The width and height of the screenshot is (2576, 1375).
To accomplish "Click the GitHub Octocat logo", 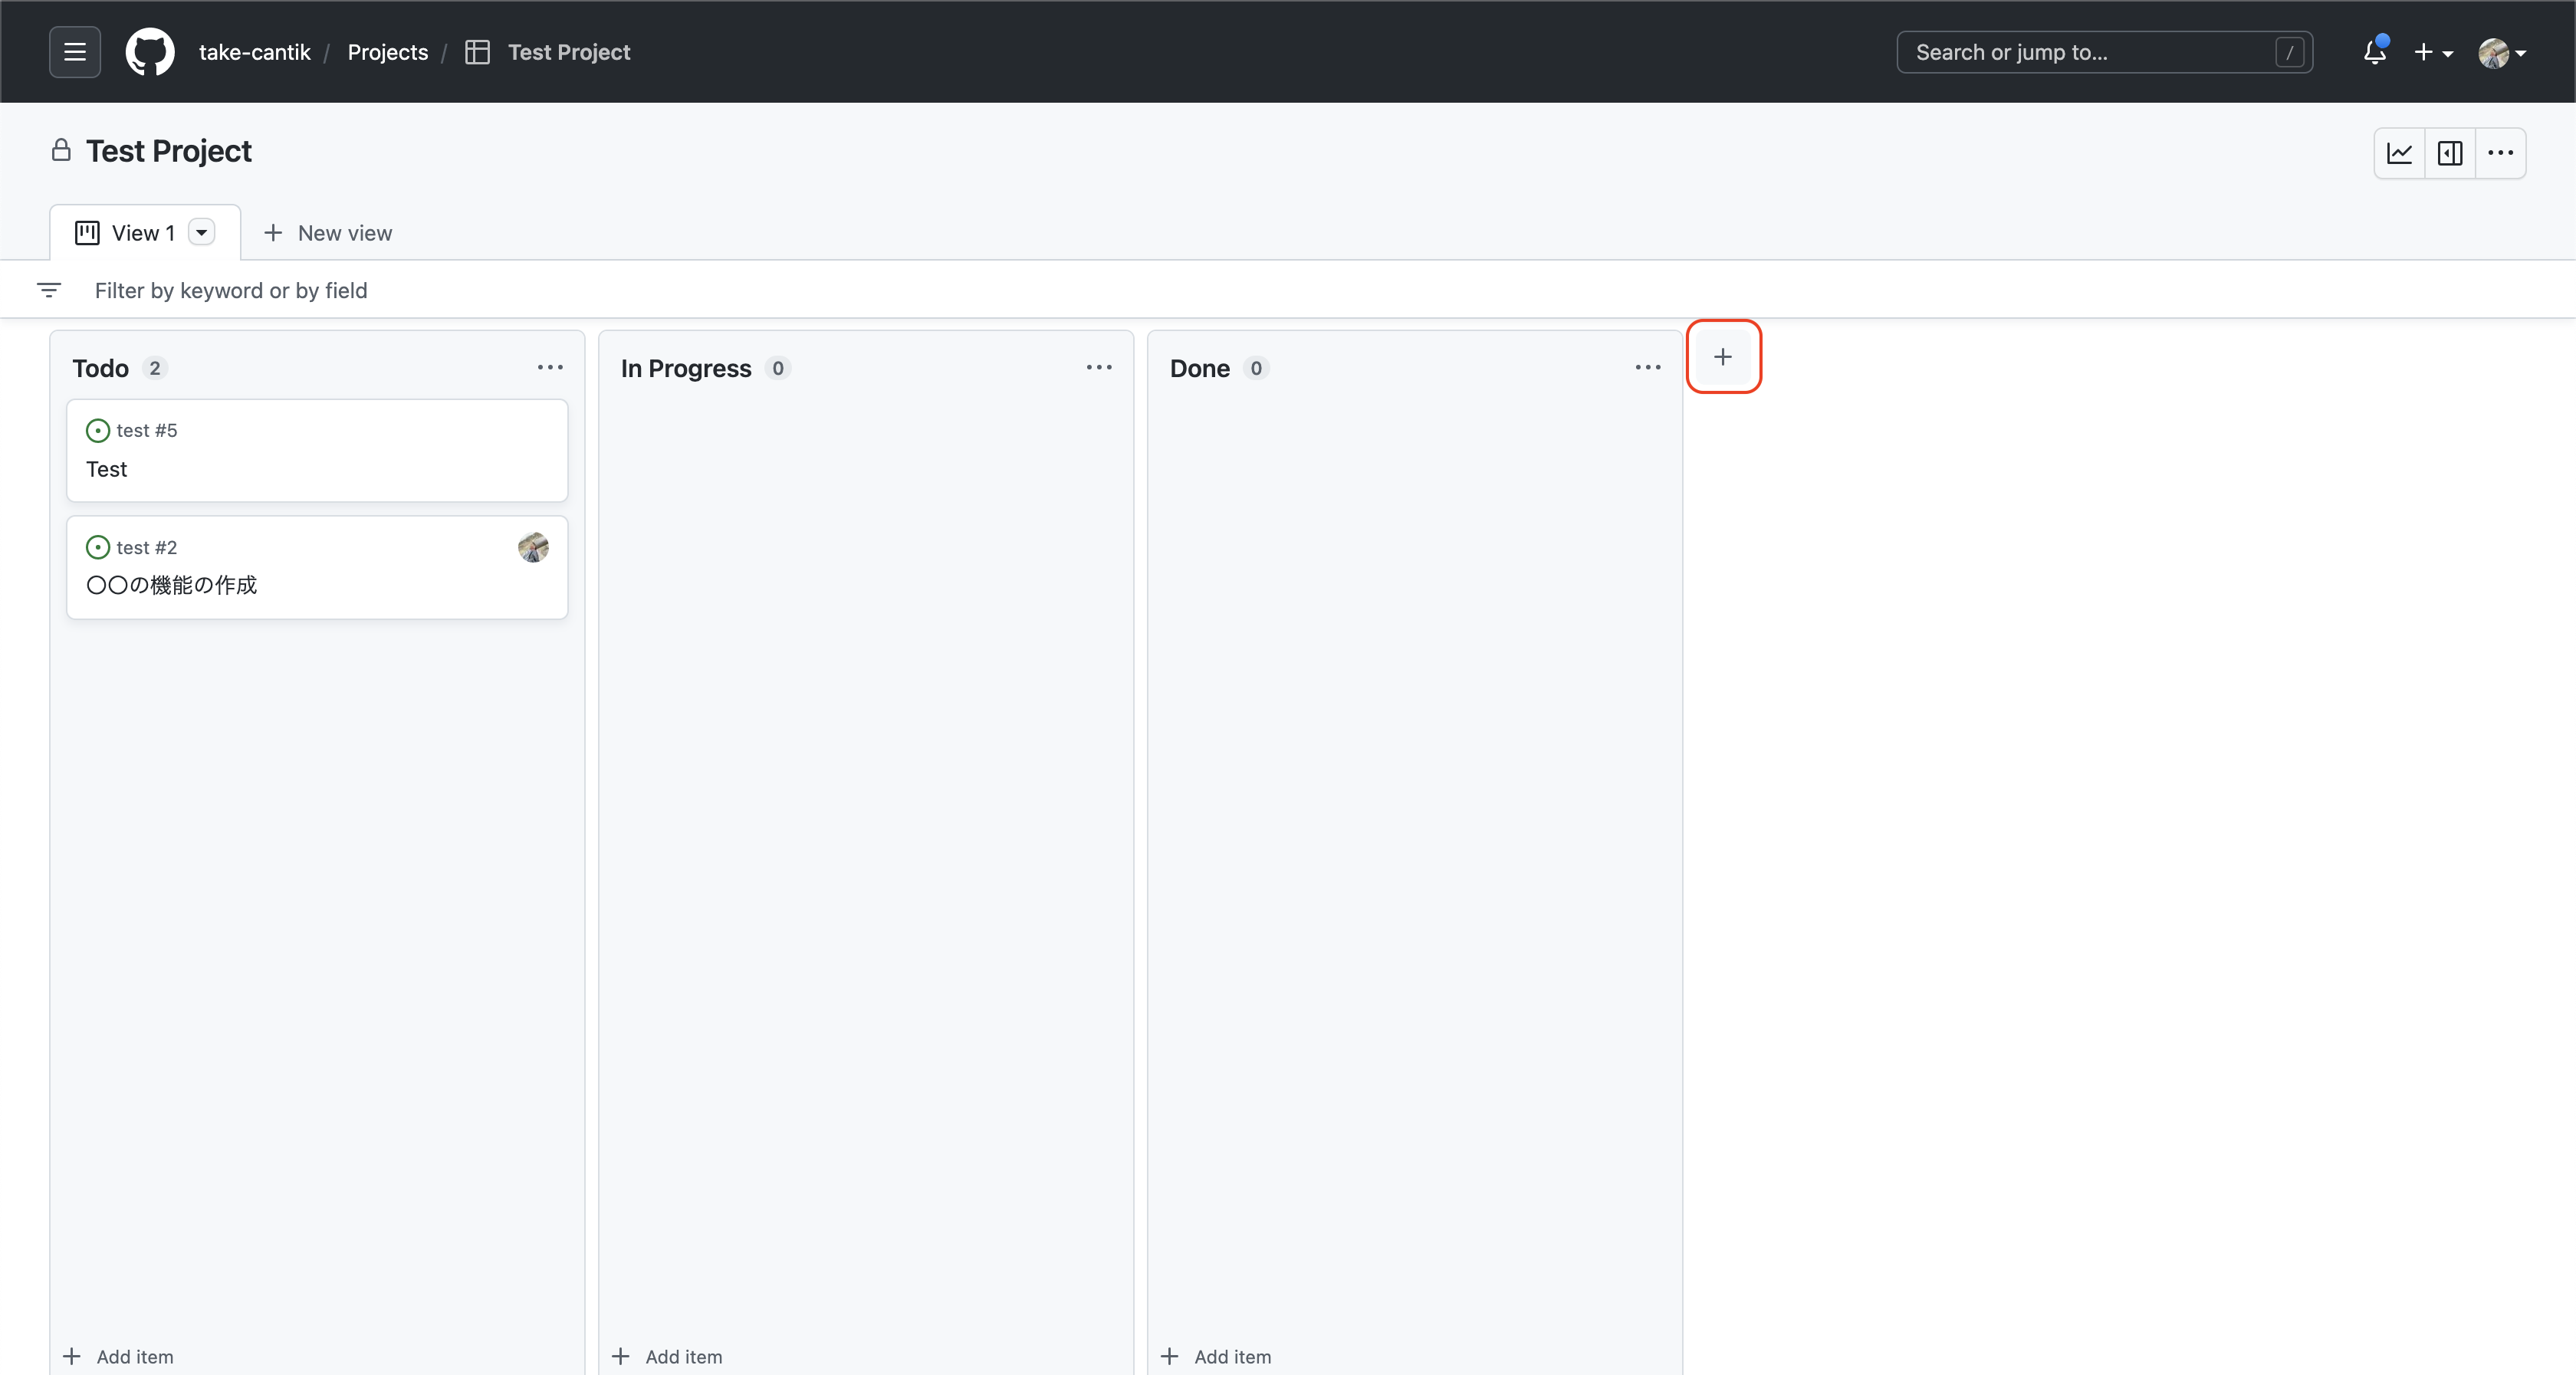I will 150,52.
